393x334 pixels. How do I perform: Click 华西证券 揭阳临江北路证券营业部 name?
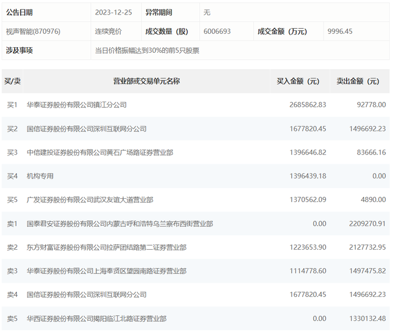click(x=97, y=318)
